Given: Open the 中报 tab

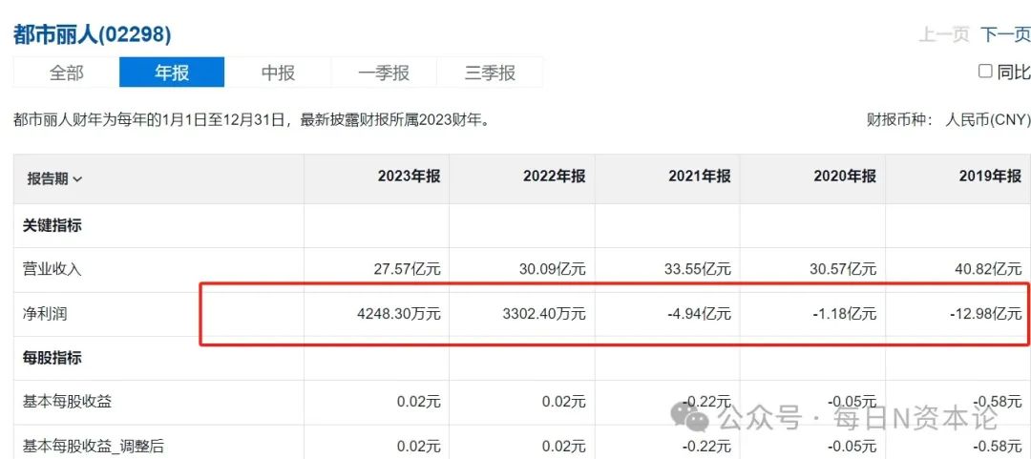Looking at the screenshot, I should point(278,73).
